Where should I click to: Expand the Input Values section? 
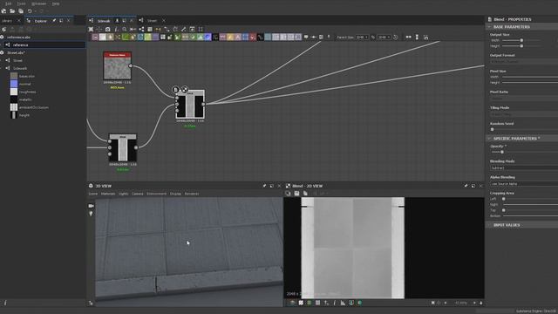click(490, 225)
